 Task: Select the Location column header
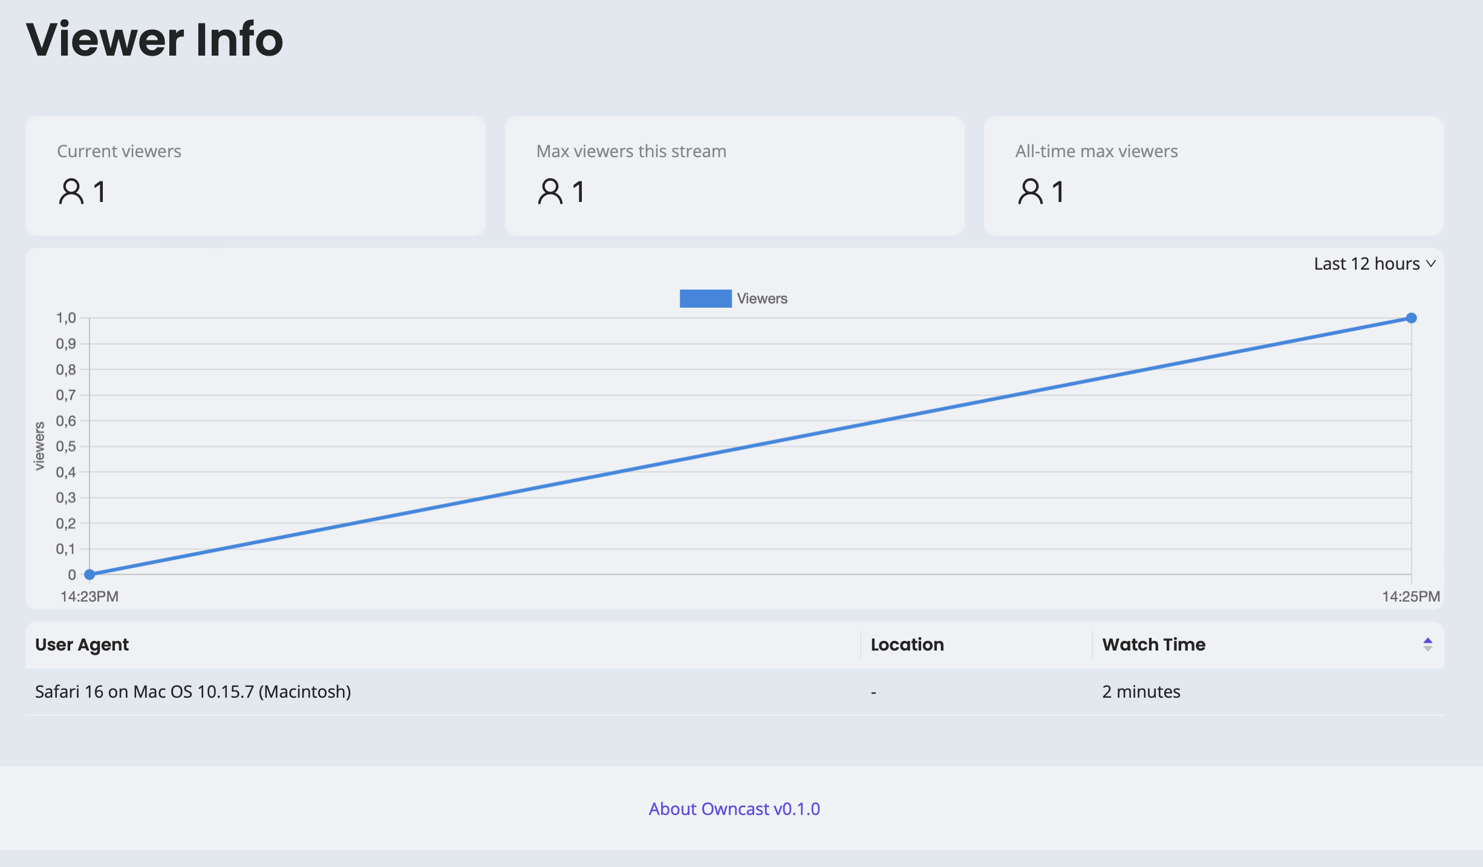[907, 645]
